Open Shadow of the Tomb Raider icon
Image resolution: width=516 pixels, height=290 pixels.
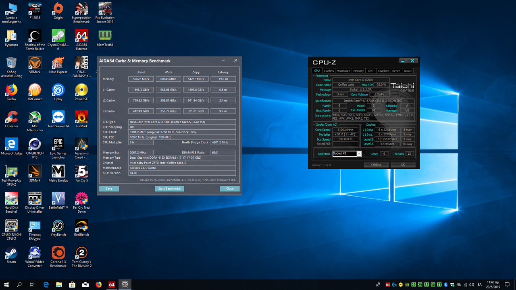pos(35,40)
